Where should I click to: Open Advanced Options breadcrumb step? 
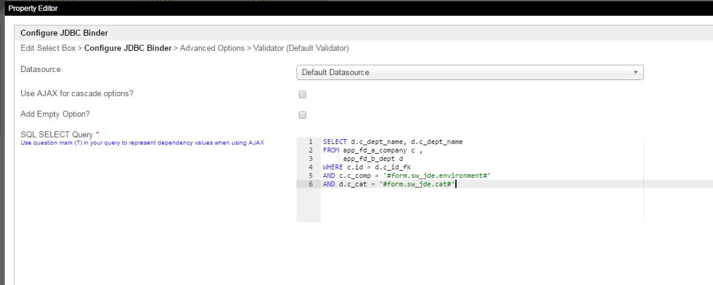tap(212, 48)
